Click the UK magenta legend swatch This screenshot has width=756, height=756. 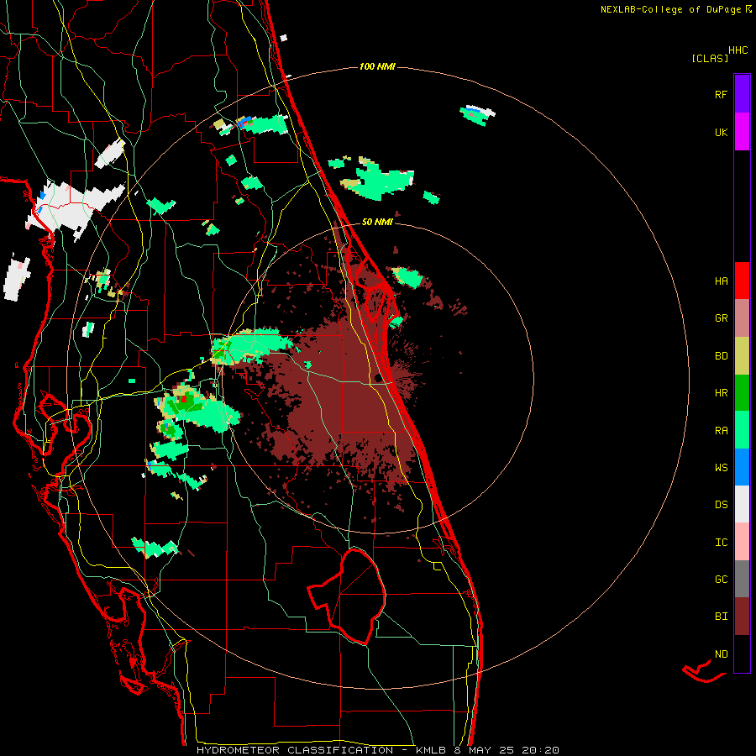[742, 132]
